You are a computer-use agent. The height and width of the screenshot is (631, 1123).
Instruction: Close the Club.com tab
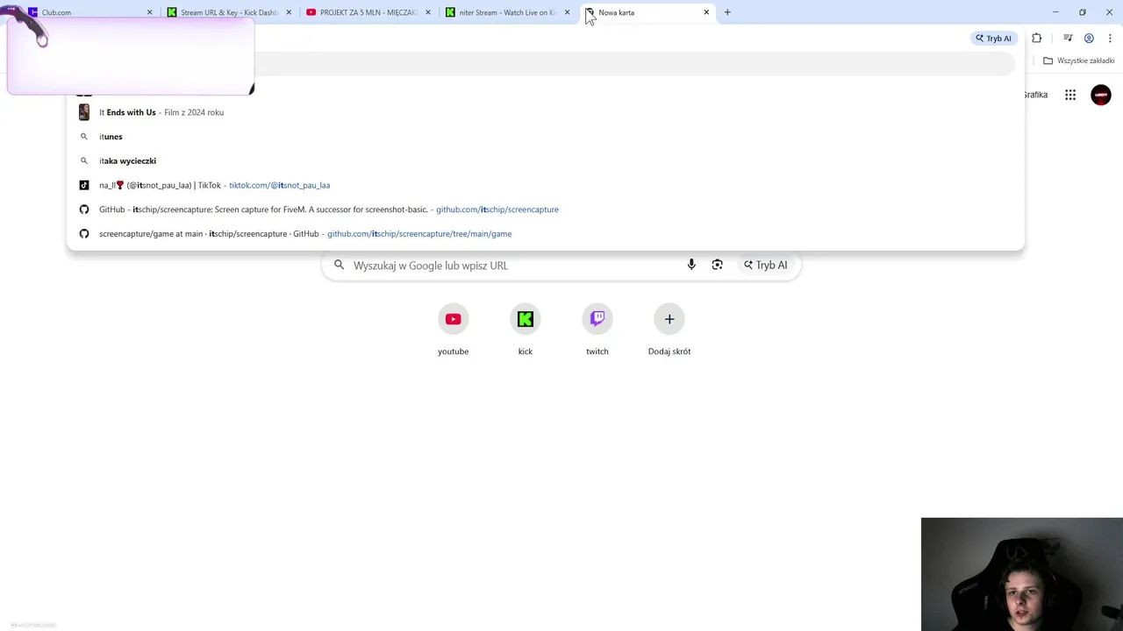point(149,12)
